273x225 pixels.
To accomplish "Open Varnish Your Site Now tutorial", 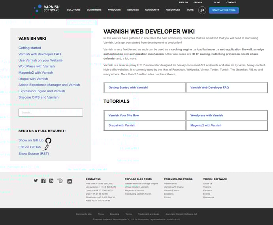I will point(145,115).
